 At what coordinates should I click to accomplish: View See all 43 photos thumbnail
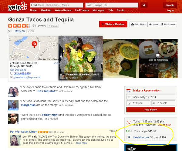[x=158, y=59]
